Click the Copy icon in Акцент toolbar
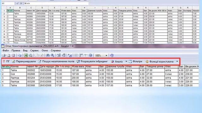The width and height of the screenshot is (202, 113). (x=20, y=55)
